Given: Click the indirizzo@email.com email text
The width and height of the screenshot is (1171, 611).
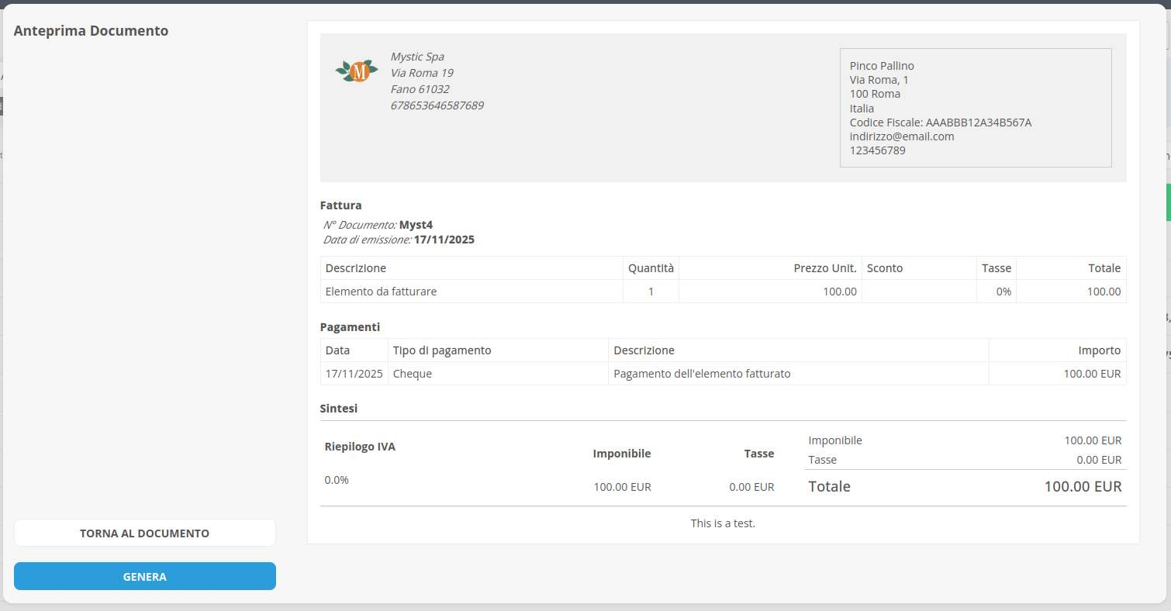Looking at the screenshot, I should pyautogui.click(x=901, y=136).
